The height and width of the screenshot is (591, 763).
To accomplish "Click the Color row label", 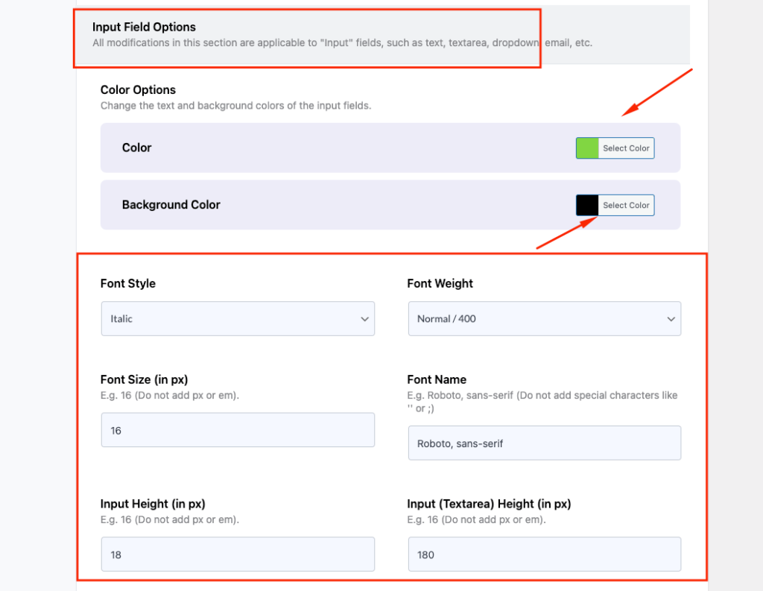I will pyautogui.click(x=136, y=148).
